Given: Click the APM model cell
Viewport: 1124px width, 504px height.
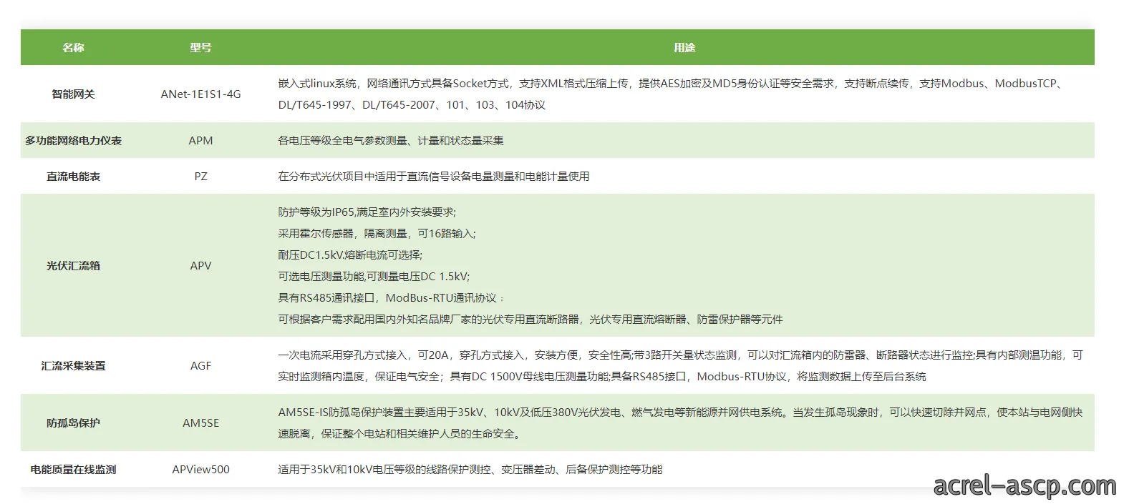Looking at the screenshot, I should click(200, 140).
